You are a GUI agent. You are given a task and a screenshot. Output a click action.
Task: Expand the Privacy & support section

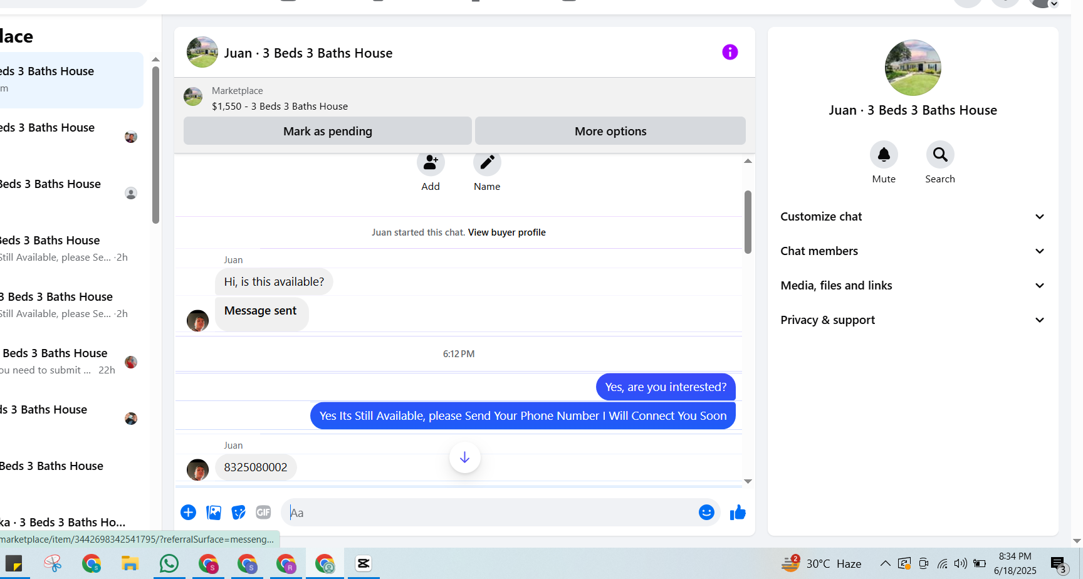click(x=913, y=320)
